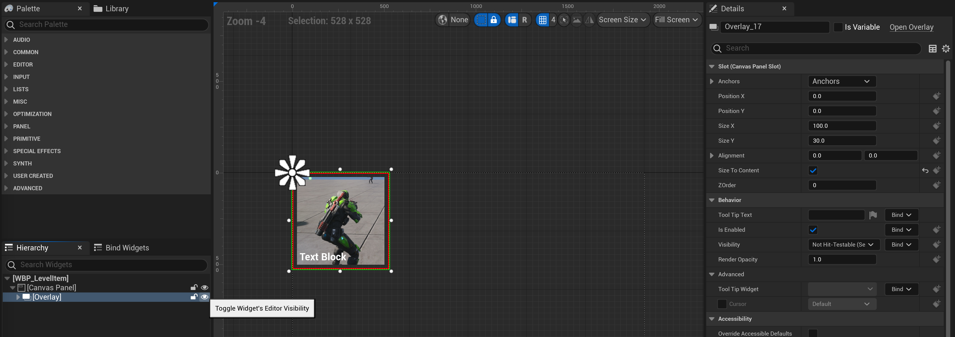Enable the Cursor override checkbox
955x337 pixels.
[722, 304]
